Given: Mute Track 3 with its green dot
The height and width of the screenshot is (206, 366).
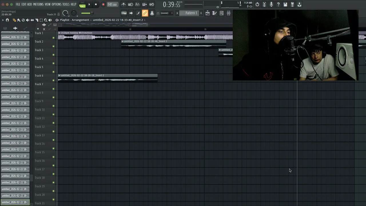Looking at the screenshot, I should point(53,55).
